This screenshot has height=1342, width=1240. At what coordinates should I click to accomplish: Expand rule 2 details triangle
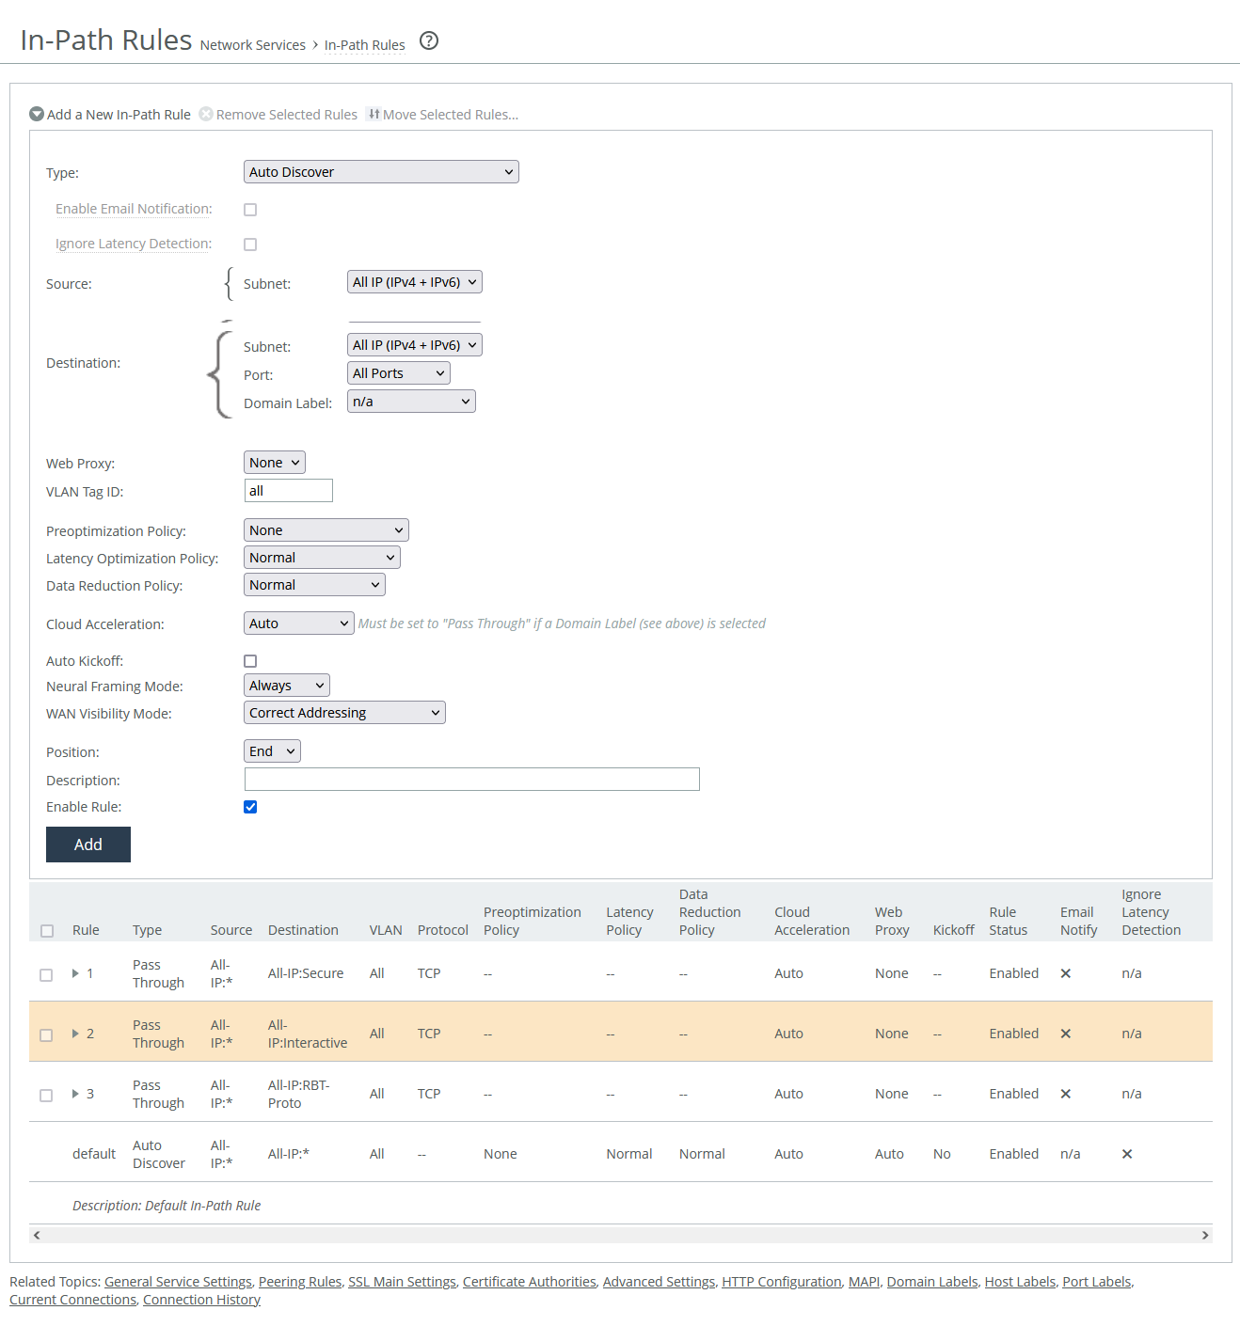click(x=75, y=1034)
